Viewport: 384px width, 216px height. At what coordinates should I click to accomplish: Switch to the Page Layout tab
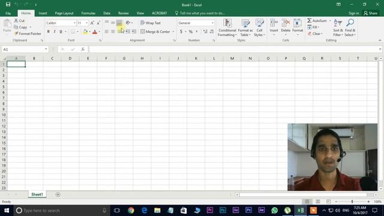click(x=64, y=13)
